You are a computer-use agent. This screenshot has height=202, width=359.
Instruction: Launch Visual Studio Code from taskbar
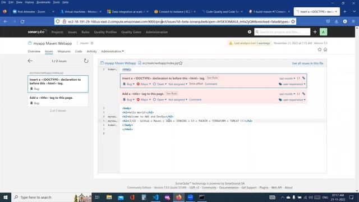(155, 197)
